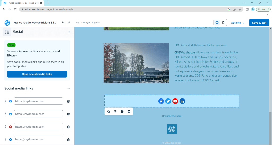Switch to desktop preview mode
272x145 pixels.
click(x=217, y=23)
